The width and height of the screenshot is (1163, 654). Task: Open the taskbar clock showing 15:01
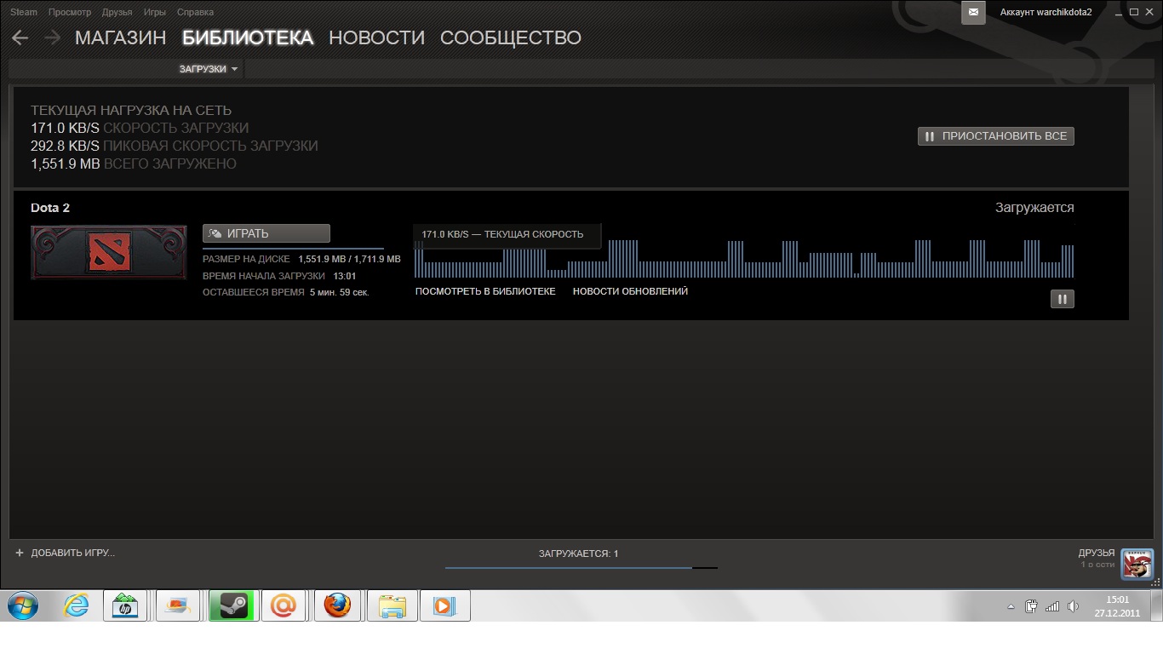pos(1117,606)
